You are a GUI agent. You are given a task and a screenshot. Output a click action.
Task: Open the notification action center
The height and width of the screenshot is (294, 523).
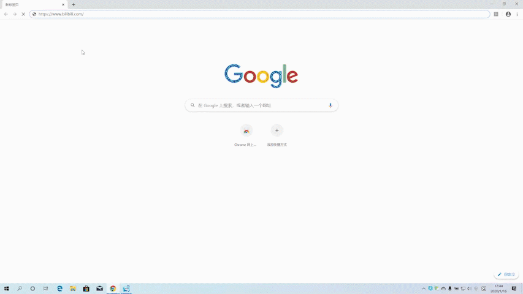click(x=514, y=288)
